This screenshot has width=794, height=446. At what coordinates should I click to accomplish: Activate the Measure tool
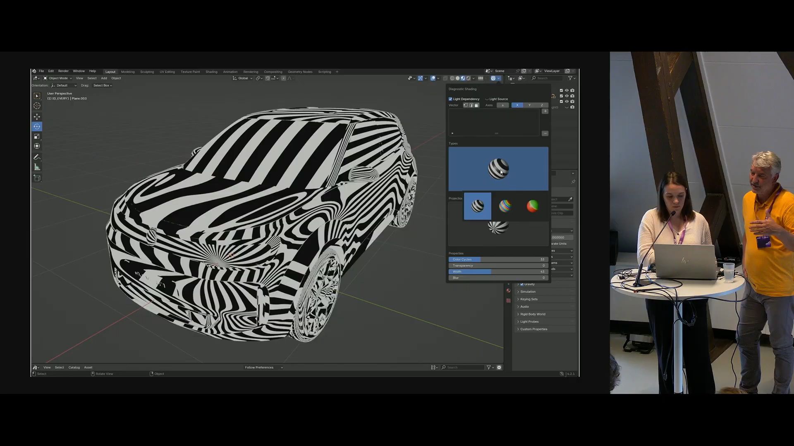tap(37, 166)
